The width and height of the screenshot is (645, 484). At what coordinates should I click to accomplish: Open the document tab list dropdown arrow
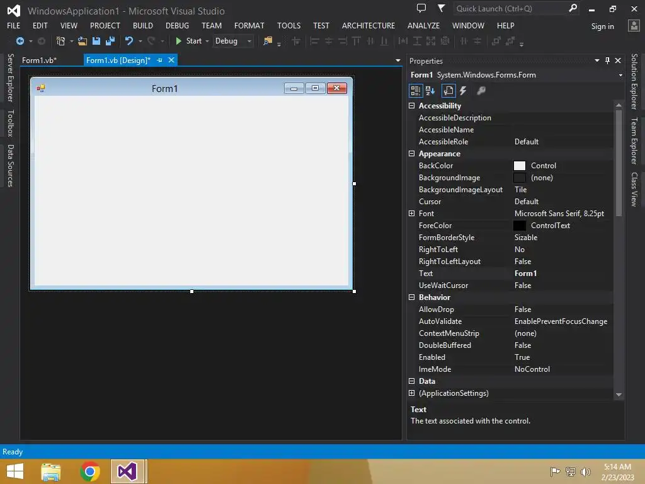[398, 60]
